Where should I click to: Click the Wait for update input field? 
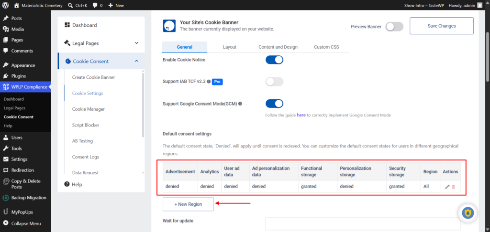(363, 224)
